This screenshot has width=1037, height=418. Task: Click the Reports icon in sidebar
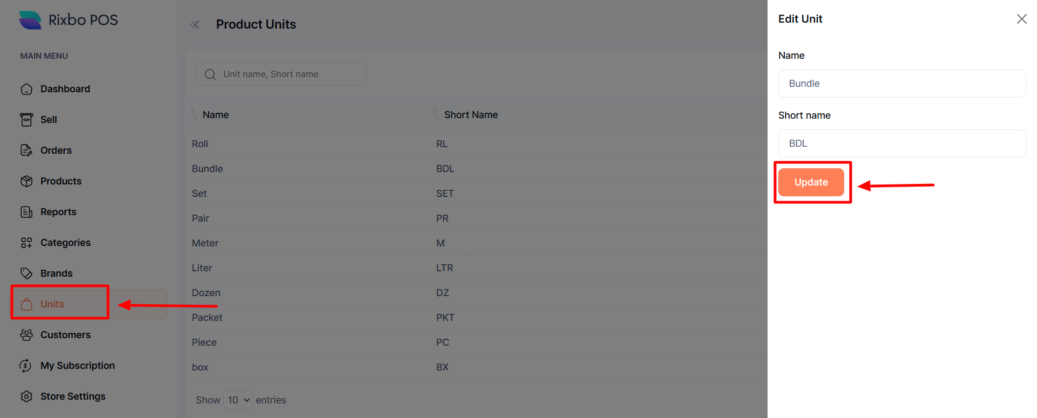26,212
